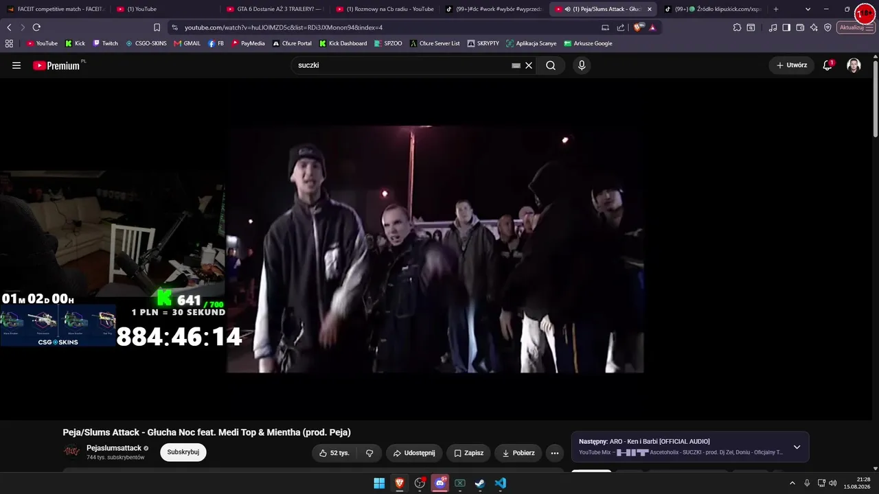Open Brave Rewards triangle icon
879x494 pixels.
click(652, 27)
